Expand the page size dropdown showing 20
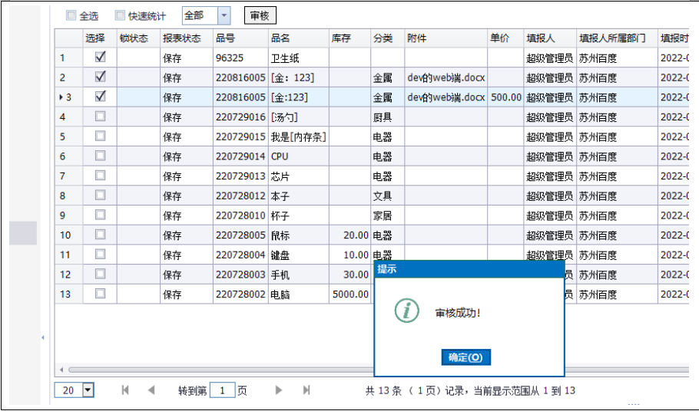This screenshot has width=699, height=411. tap(88, 390)
